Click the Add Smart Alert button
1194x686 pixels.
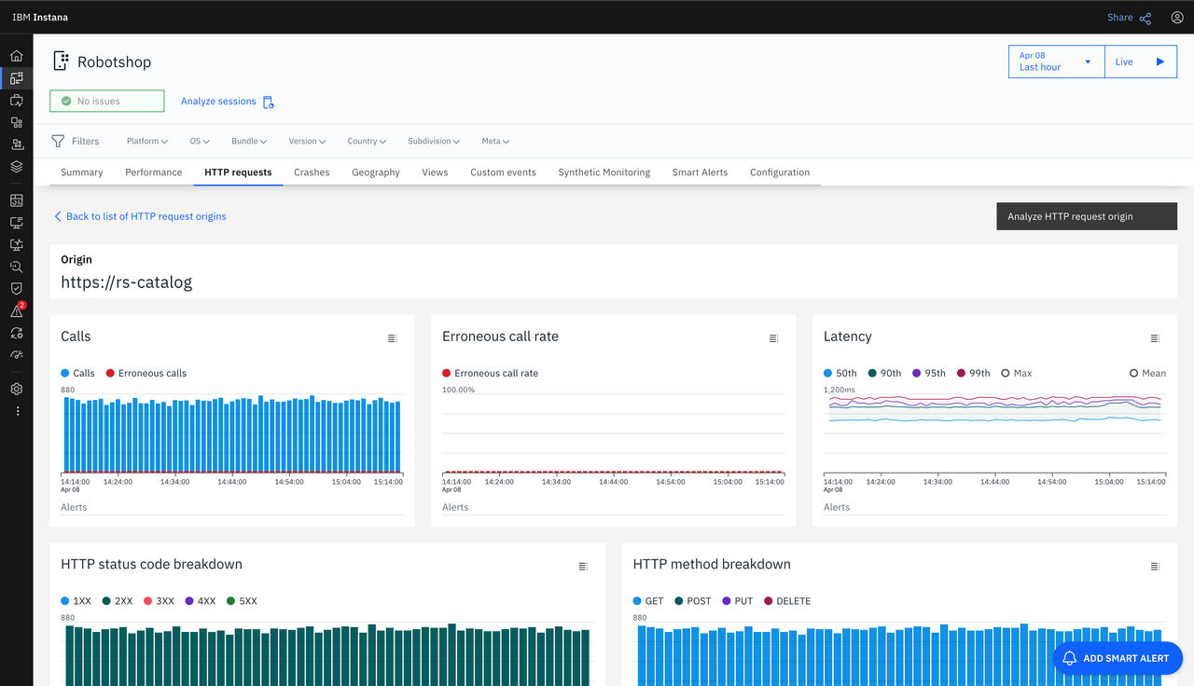1118,658
